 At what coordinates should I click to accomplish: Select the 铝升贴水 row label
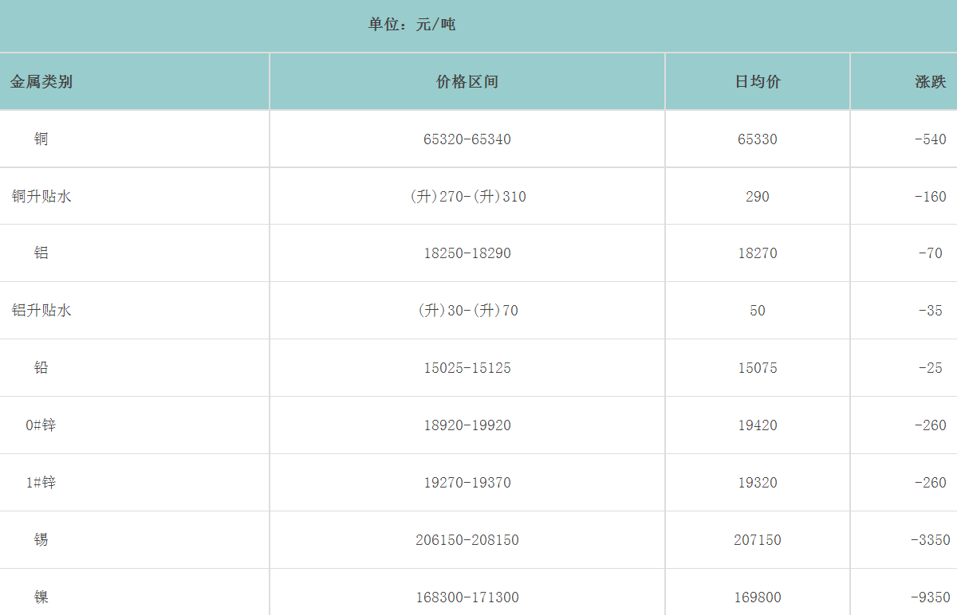click(41, 311)
